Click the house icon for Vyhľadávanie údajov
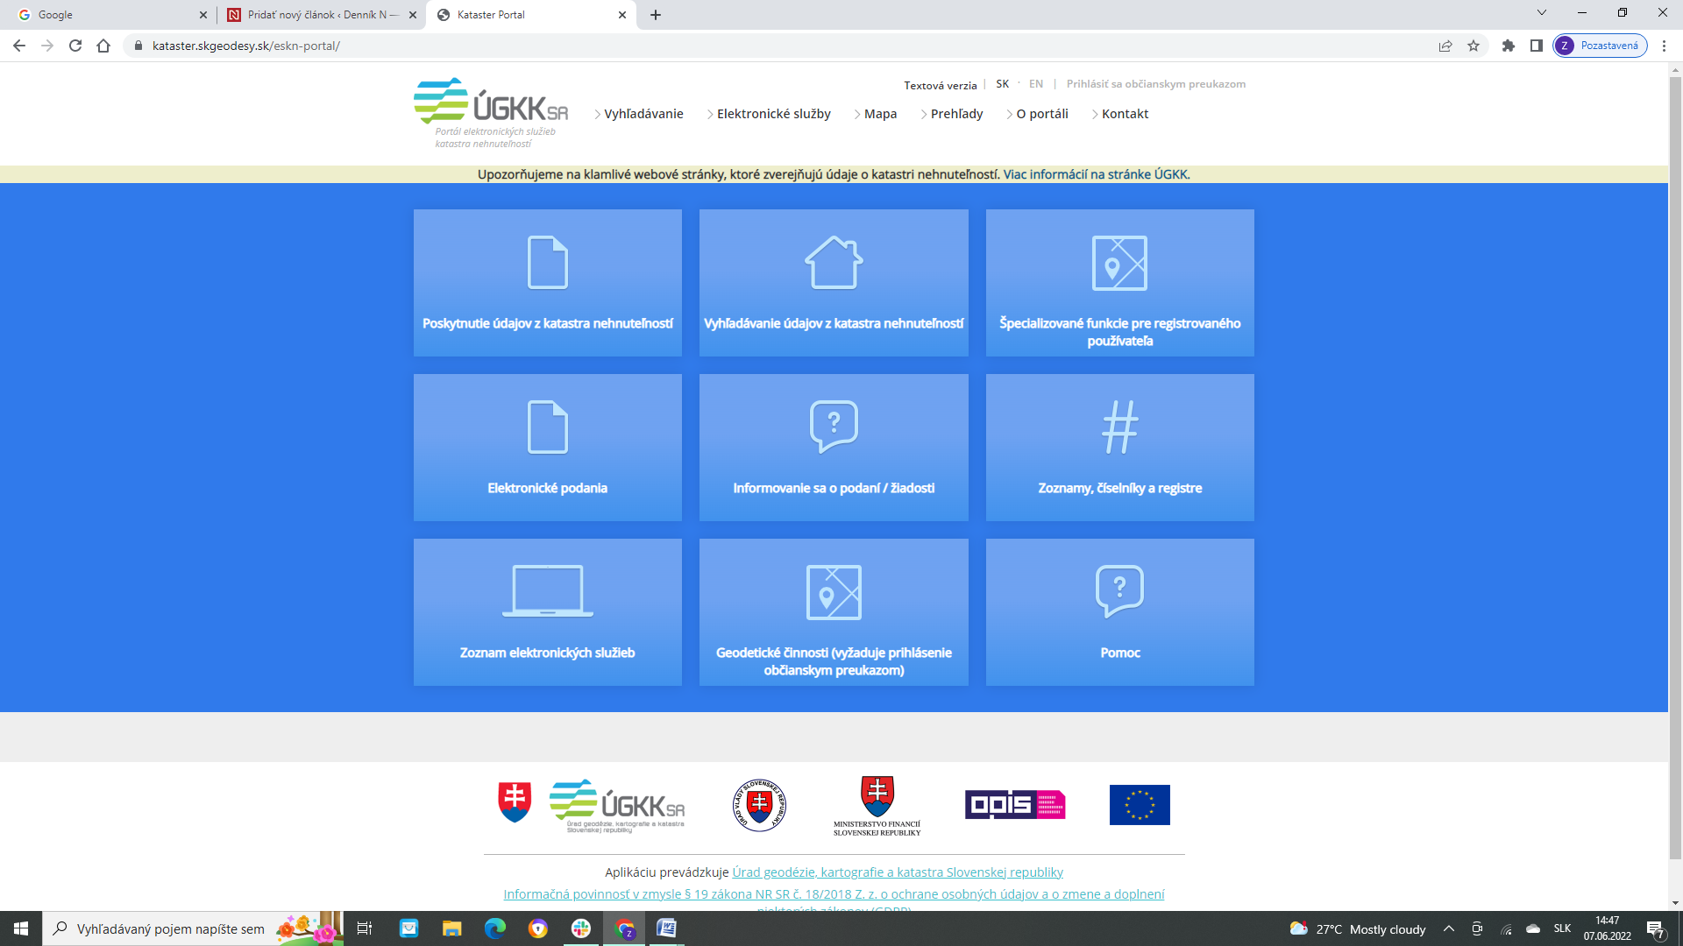 (x=834, y=262)
